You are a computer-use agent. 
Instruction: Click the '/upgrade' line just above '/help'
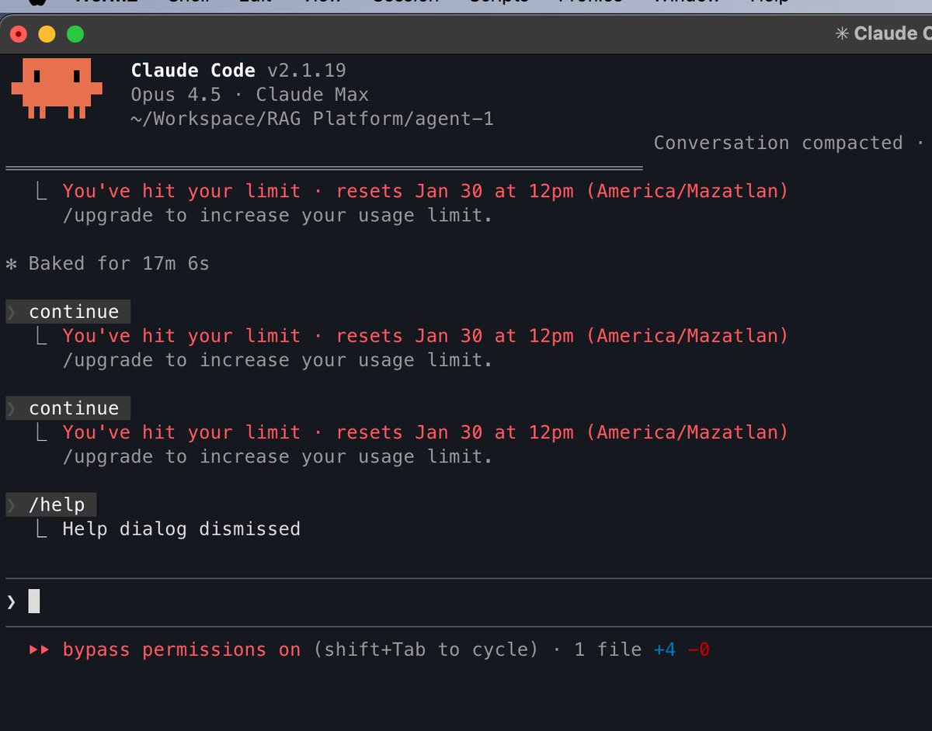(278, 457)
